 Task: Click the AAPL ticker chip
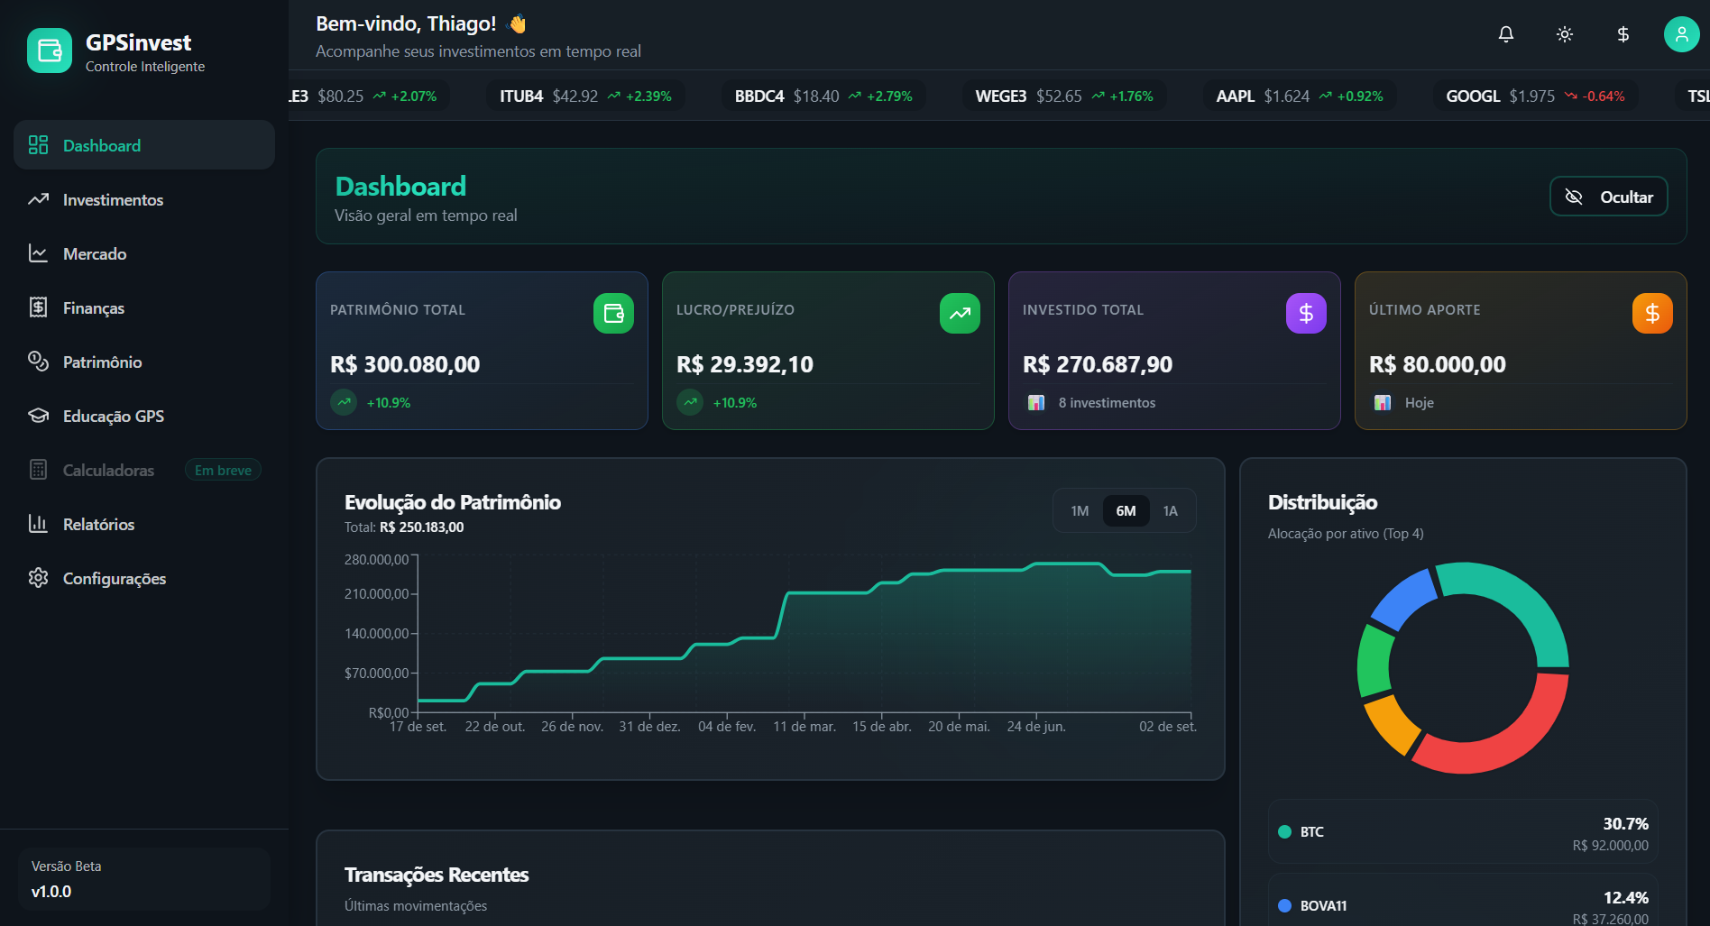pyautogui.click(x=1300, y=96)
